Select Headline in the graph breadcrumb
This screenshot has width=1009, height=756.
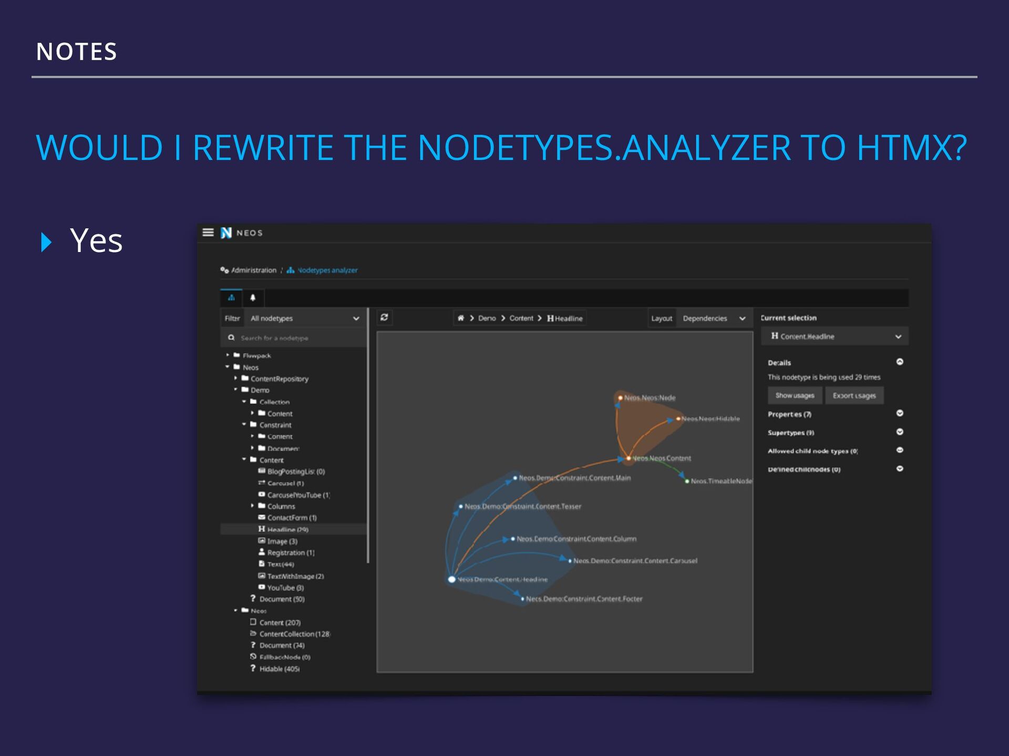565,318
